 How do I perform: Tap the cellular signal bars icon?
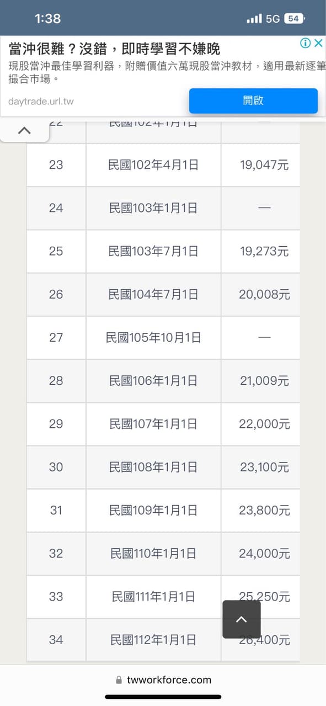[254, 18]
